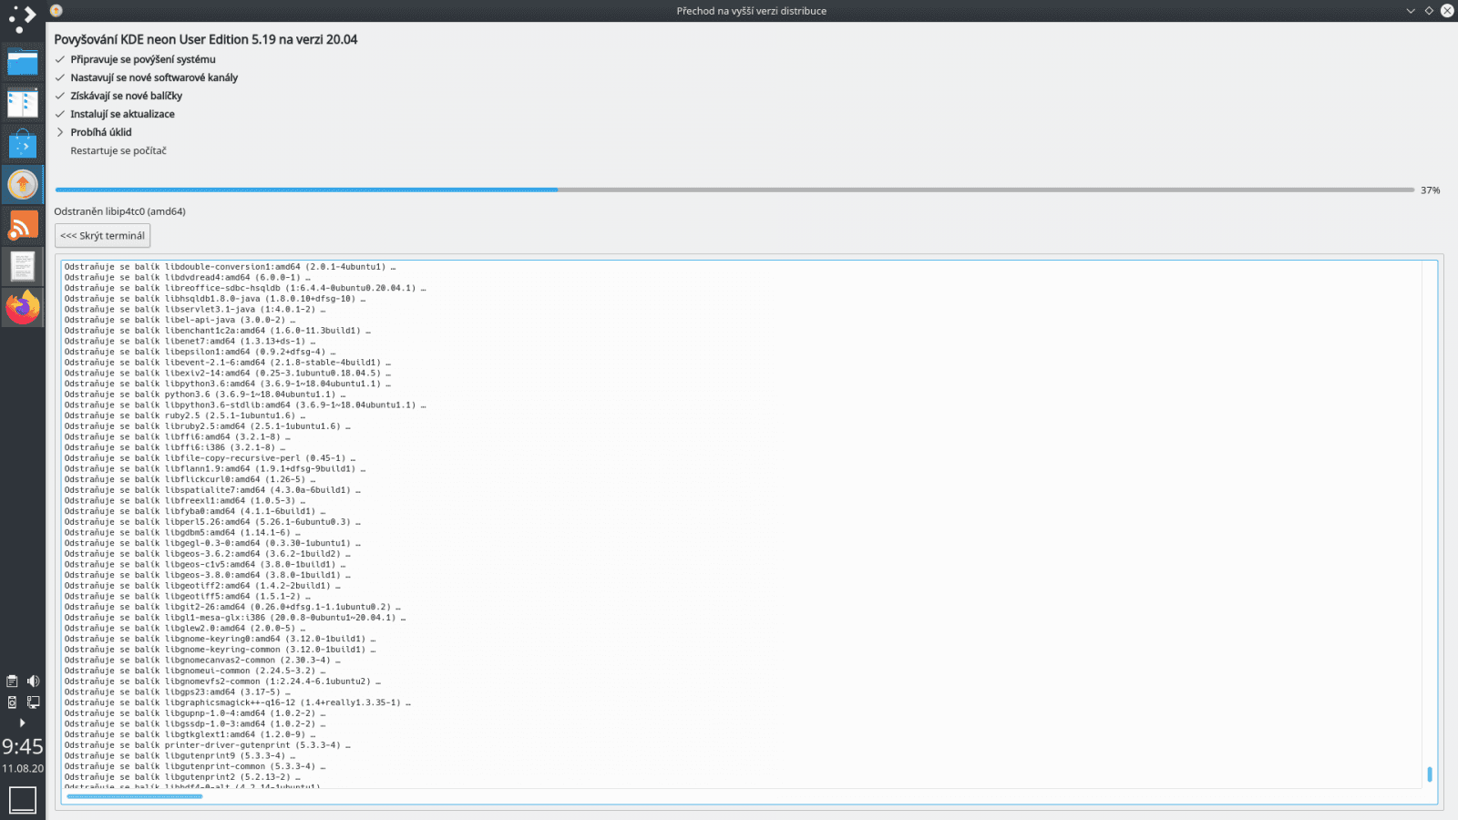Open the Akregator RSS feed reader

pyautogui.click(x=22, y=223)
